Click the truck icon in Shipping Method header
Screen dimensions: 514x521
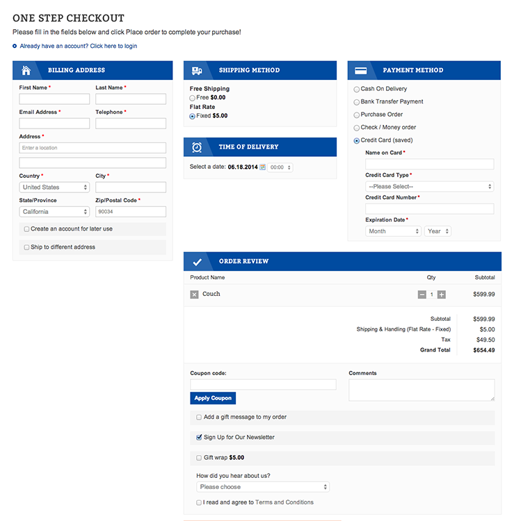[x=197, y=70]
